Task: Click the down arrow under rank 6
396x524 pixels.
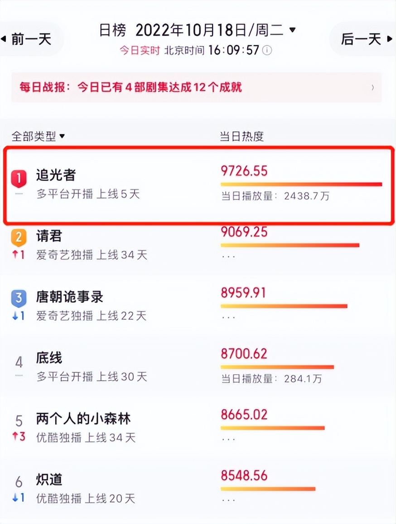Action: coord(14,498)
